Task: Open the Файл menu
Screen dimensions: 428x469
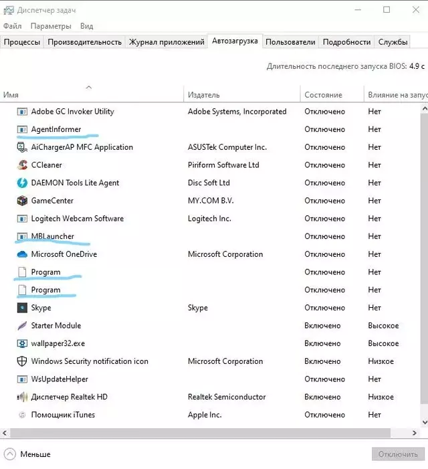Action: tap(13, 26)
